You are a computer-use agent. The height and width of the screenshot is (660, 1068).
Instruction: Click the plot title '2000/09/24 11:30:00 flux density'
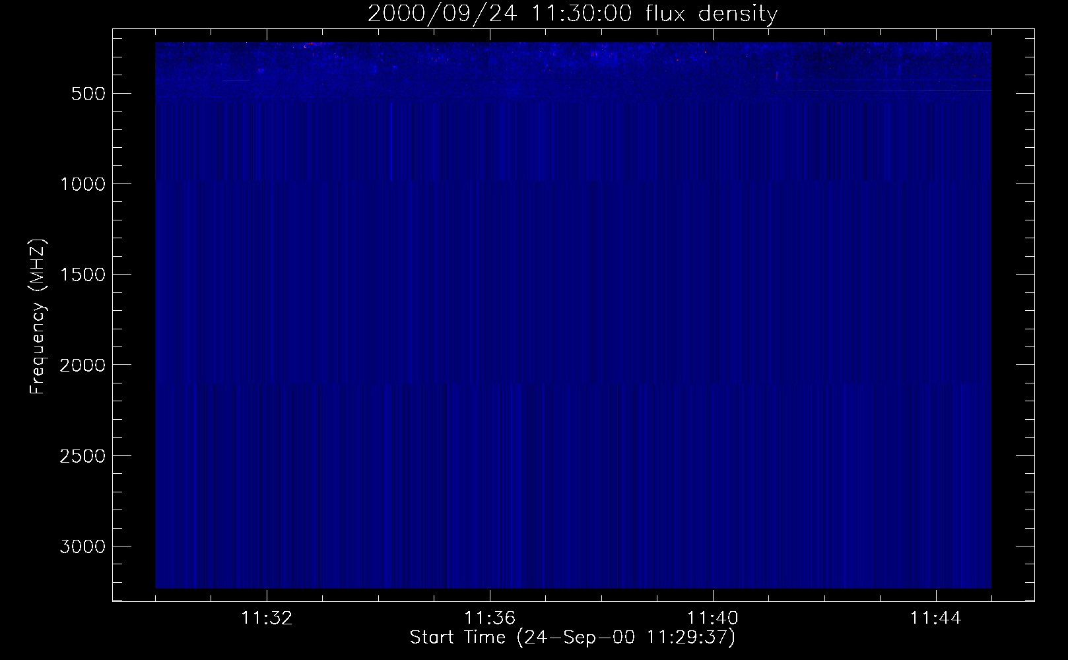[x=572, y=14]
